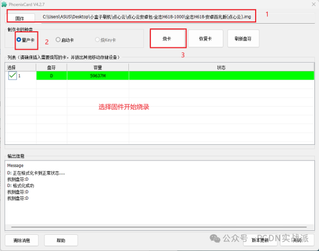The height and width of the screenshot is (251, 319).
Task: Select the 烧Key卡 radio button
Action: [x=105, y=40]
